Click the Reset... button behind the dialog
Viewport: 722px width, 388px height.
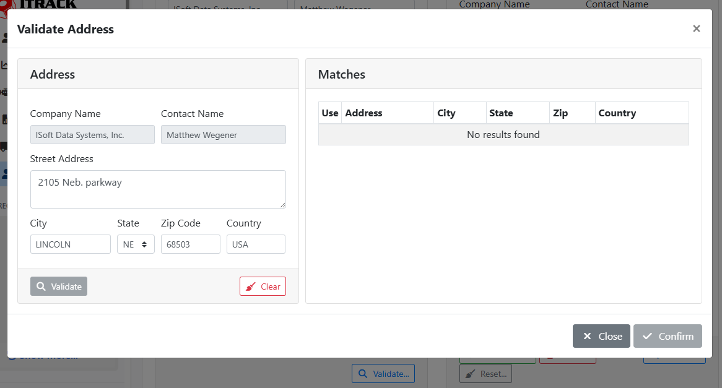[x=485, y=373]
